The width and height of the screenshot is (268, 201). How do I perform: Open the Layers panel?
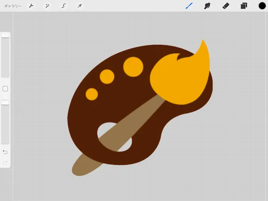(244, 6)
